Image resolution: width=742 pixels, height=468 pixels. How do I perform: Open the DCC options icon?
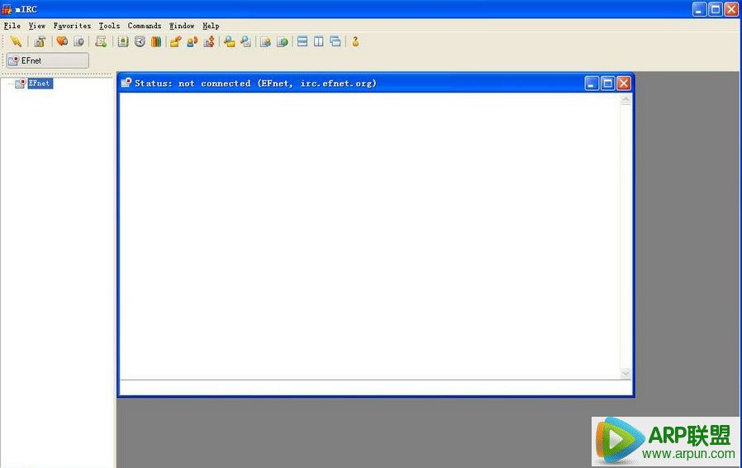(209, 41)
